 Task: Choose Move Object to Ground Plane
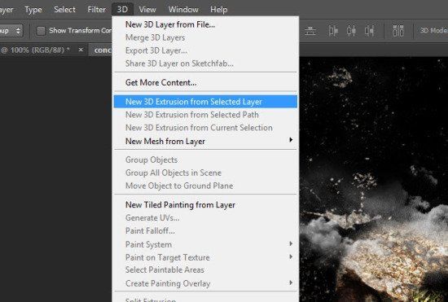click(x=205, y=186)
